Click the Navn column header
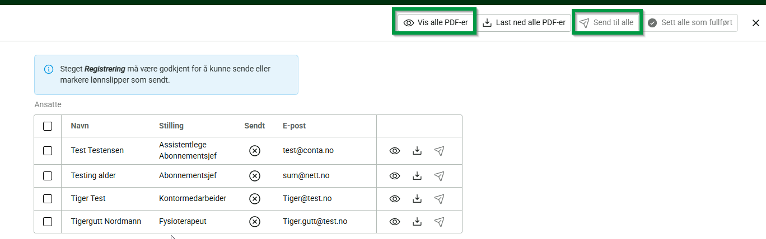766x239 pixels. coord(80,126)
